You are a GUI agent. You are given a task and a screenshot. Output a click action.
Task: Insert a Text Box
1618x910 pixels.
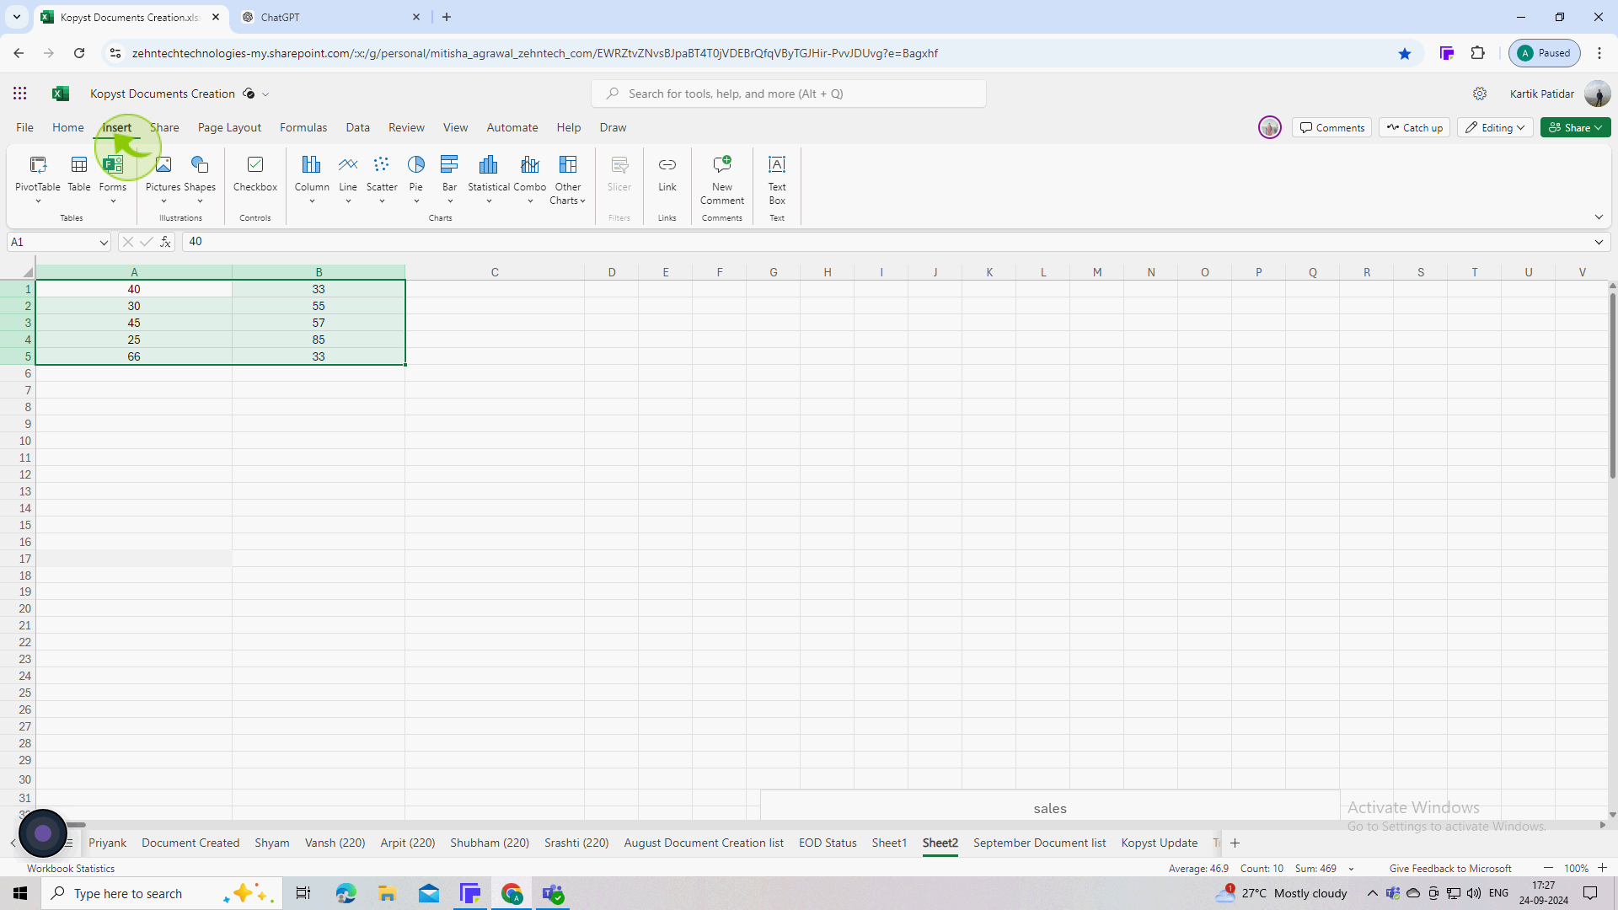[x=777, y=179]
